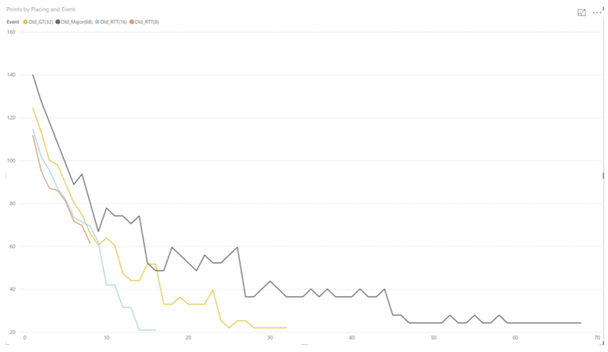
Task: Click the light blue Old_RTT(16) legend marker
Action: [97, 22]
